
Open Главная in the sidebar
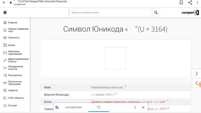(13, 23)
